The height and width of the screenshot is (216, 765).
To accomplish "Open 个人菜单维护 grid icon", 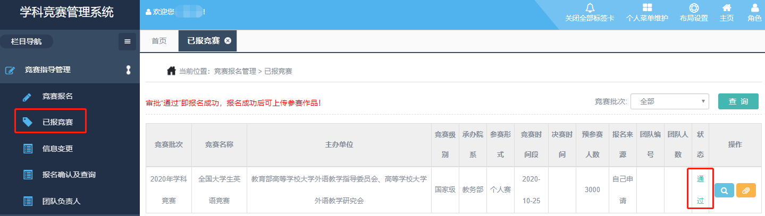I will click(x=647, y=8).
